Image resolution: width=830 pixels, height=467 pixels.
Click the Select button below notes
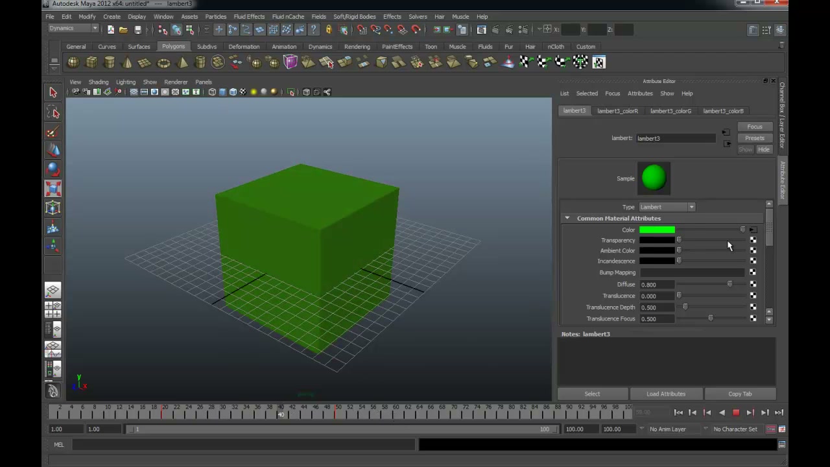click(592, 394)
